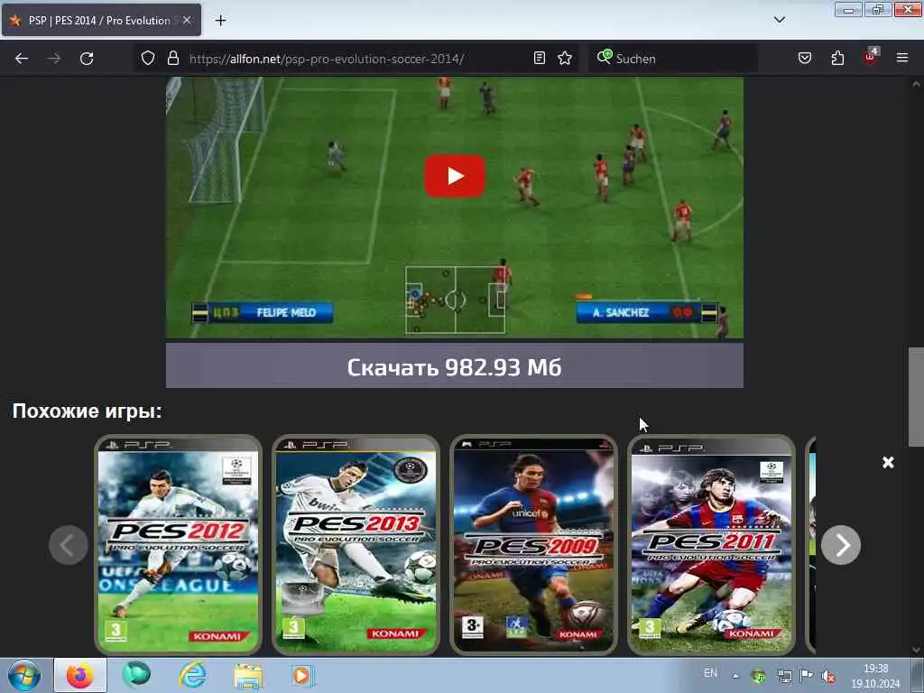Toggle reader view icon in address bar
Image resolution: width=924 pixels, height=693 pixels.
(540, 58)
